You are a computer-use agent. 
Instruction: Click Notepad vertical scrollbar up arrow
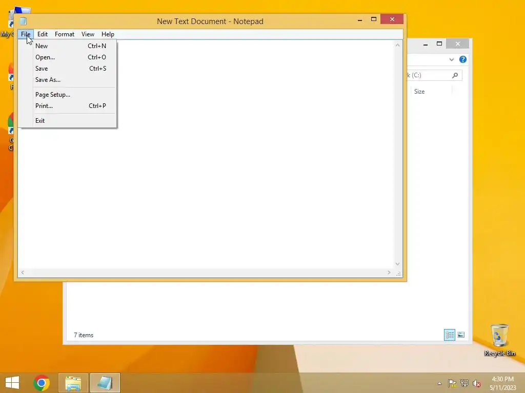click(397, 45)
